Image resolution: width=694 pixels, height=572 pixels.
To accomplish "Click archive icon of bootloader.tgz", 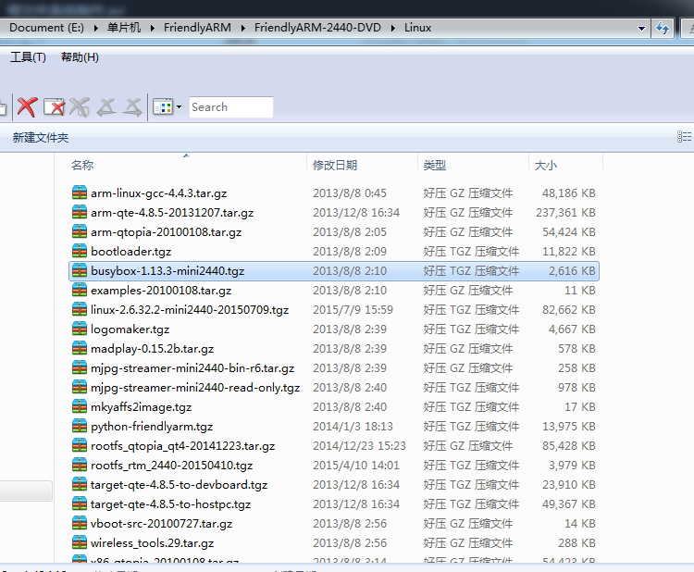I will pos(80,251).
